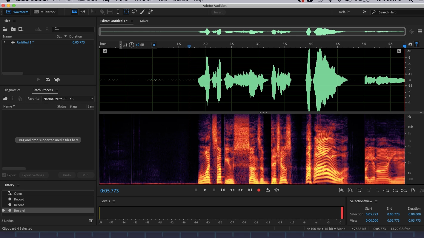The image size is (424, 238).
Task: Click Skip Selection button in transport
Action: point(277,190)
